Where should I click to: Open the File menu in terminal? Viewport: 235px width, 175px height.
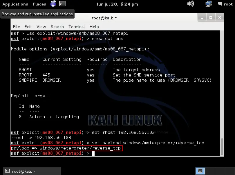point(16,27)
